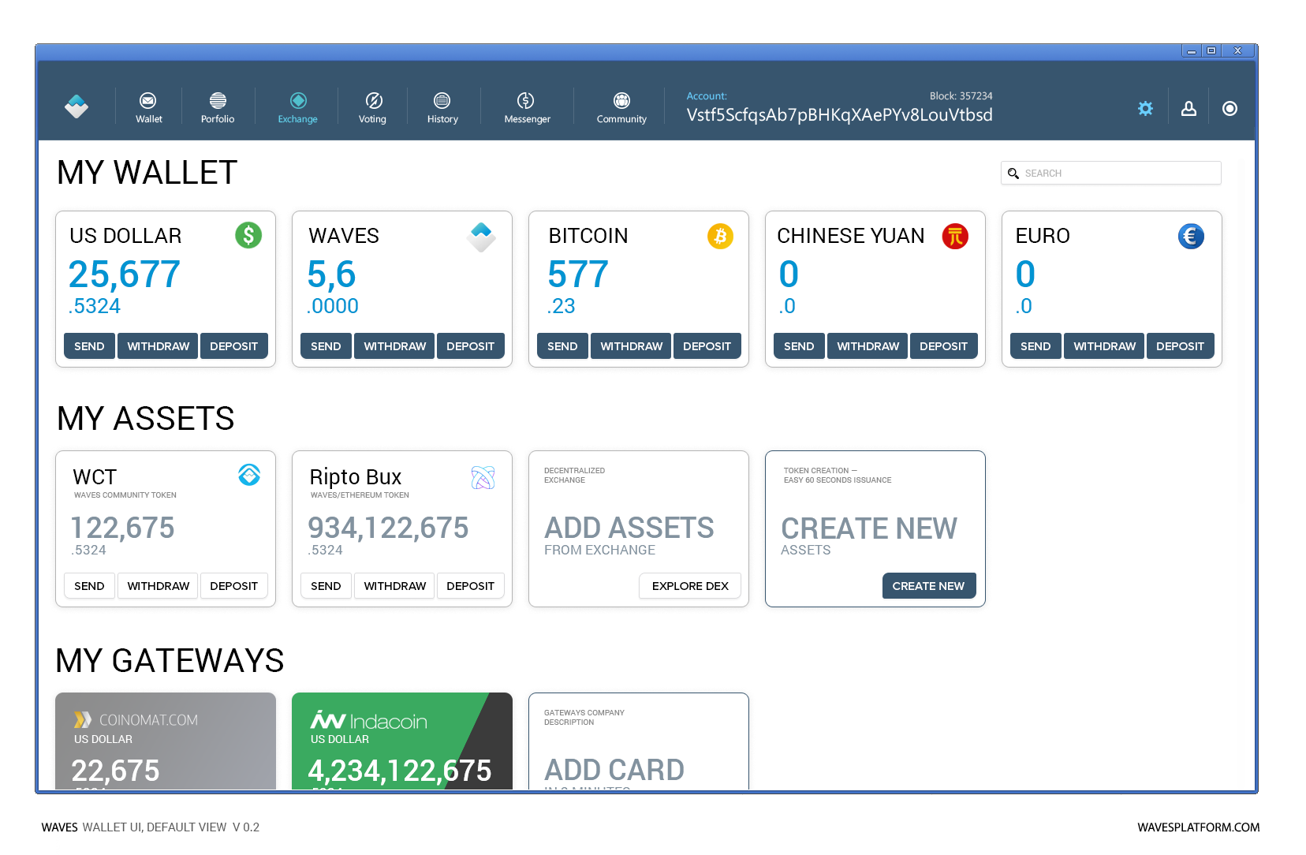Click the WCT balance 122,675
The image size is (1306, 855).
[123, 528]
